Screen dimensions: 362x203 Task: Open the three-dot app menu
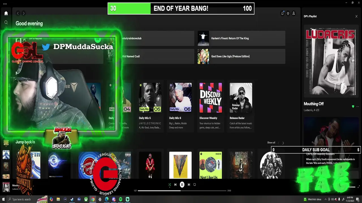(5, 4)
